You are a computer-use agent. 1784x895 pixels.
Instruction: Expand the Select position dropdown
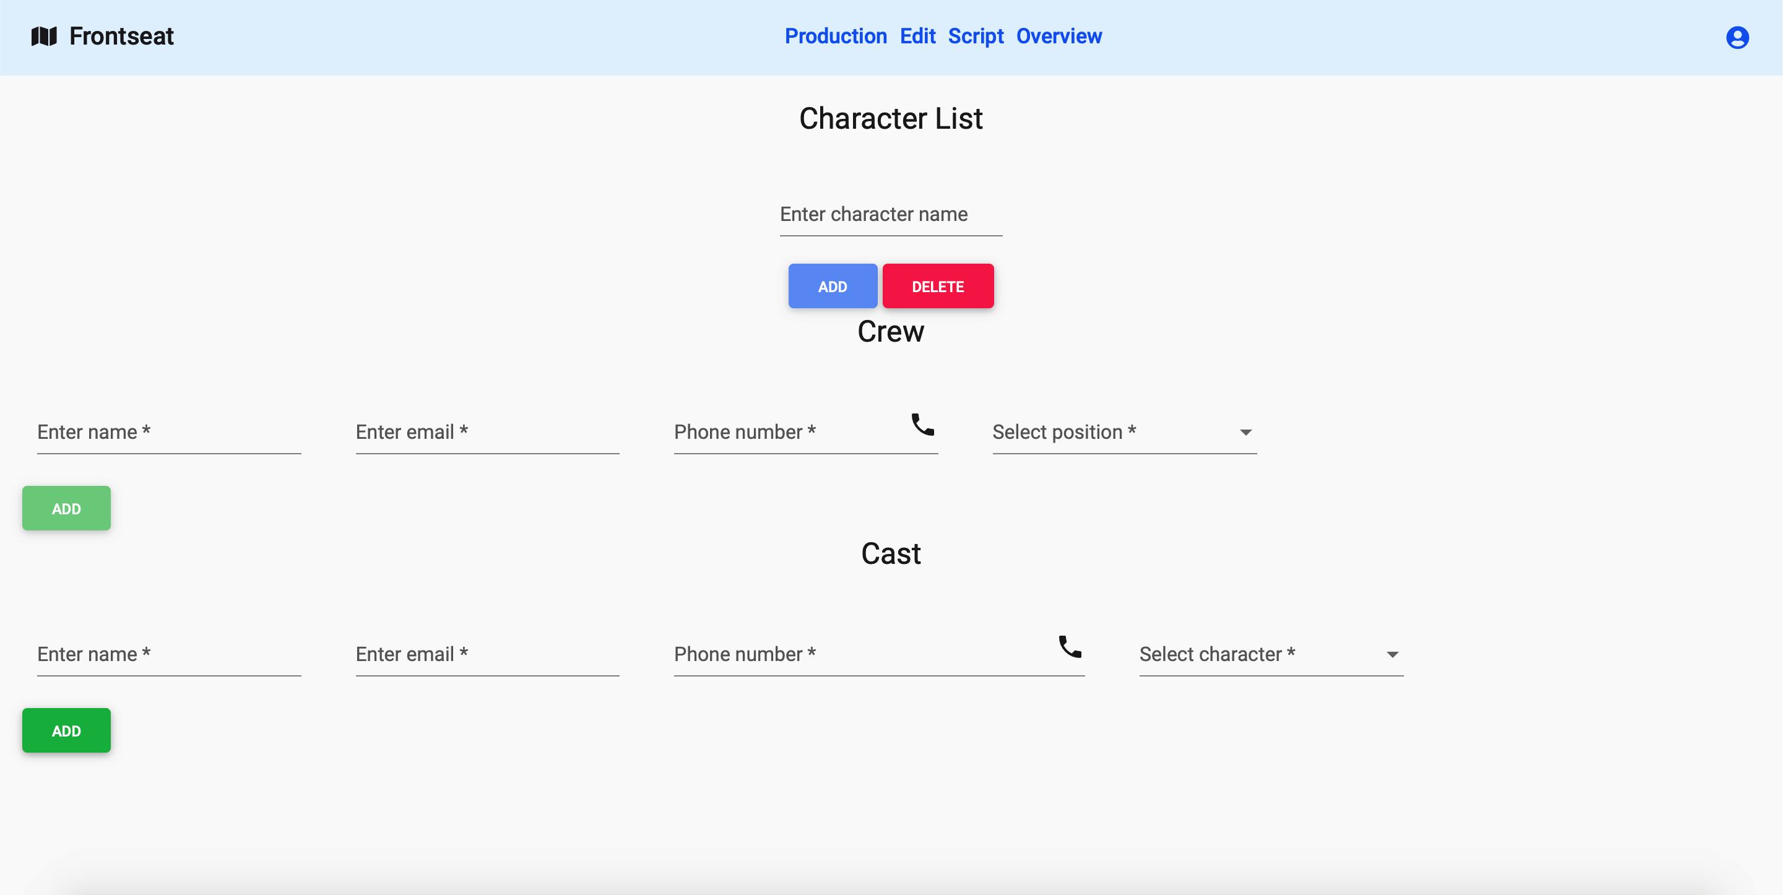(x=1124, y=432)
